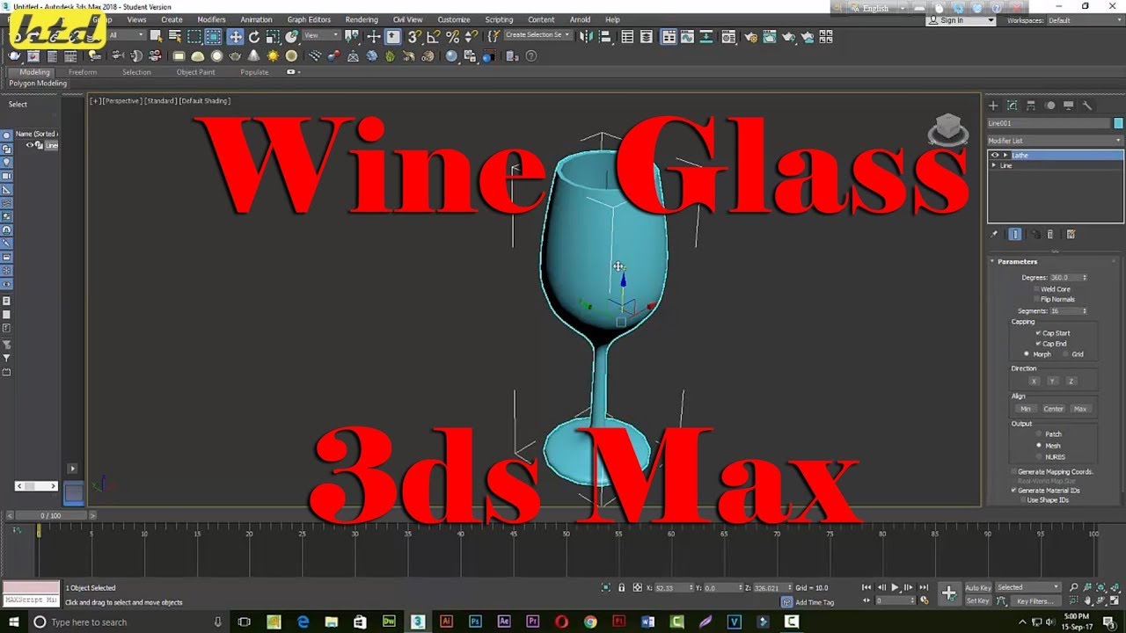Click Configure Modifier Sets icon
1126x633 pixels.
tap(1071, 234)
